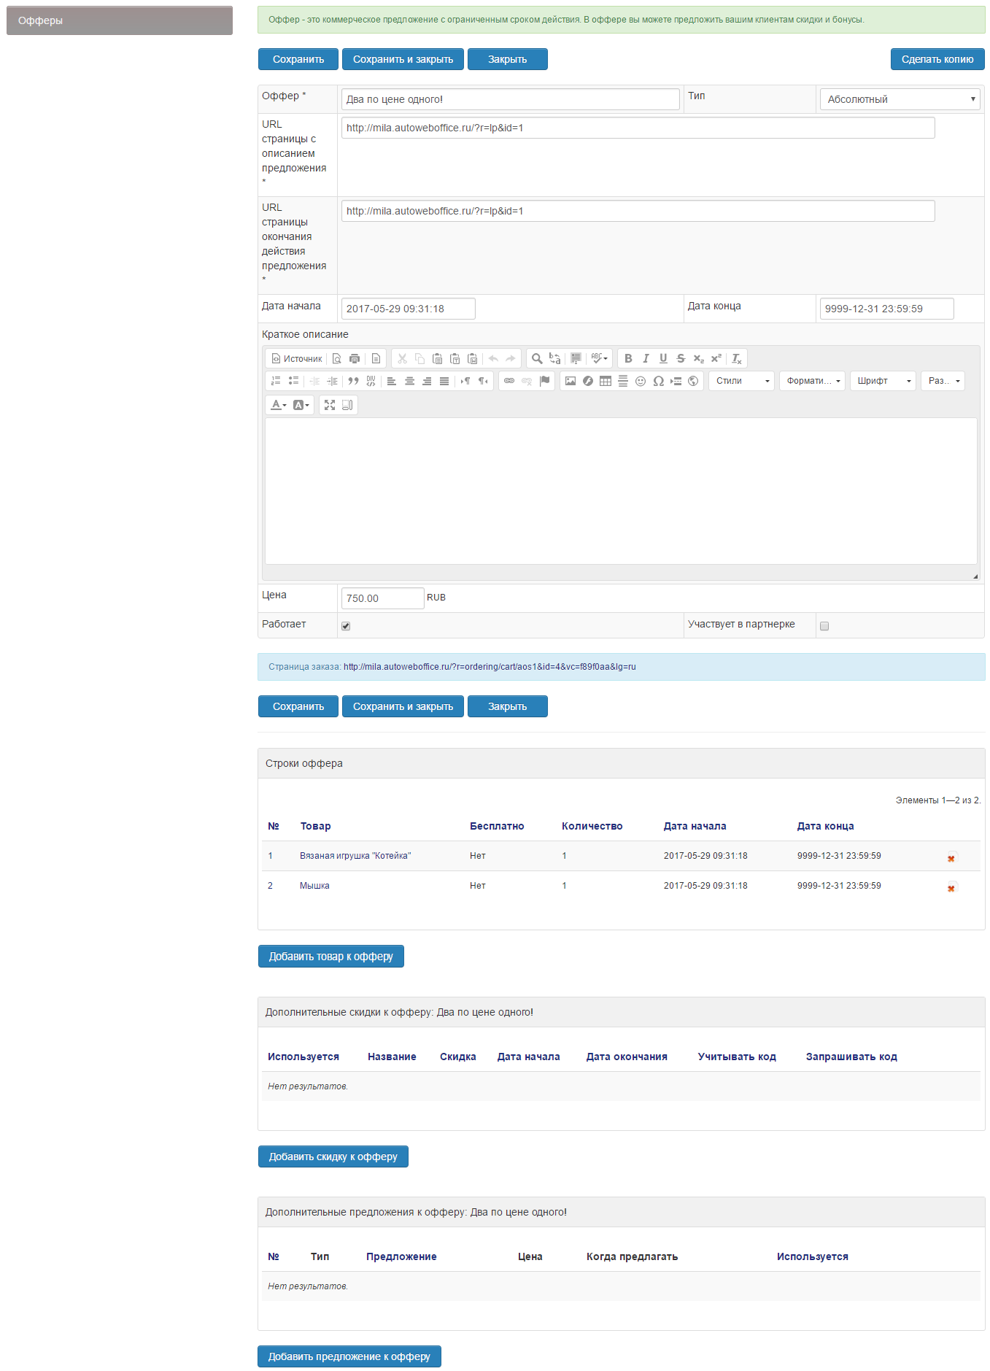
Task: Click the "Цена" price input field
Action: tap(382, 598)
